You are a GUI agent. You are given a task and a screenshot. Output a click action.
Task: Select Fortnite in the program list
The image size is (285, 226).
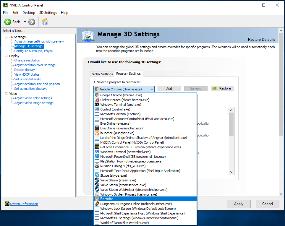coord(145,199)
